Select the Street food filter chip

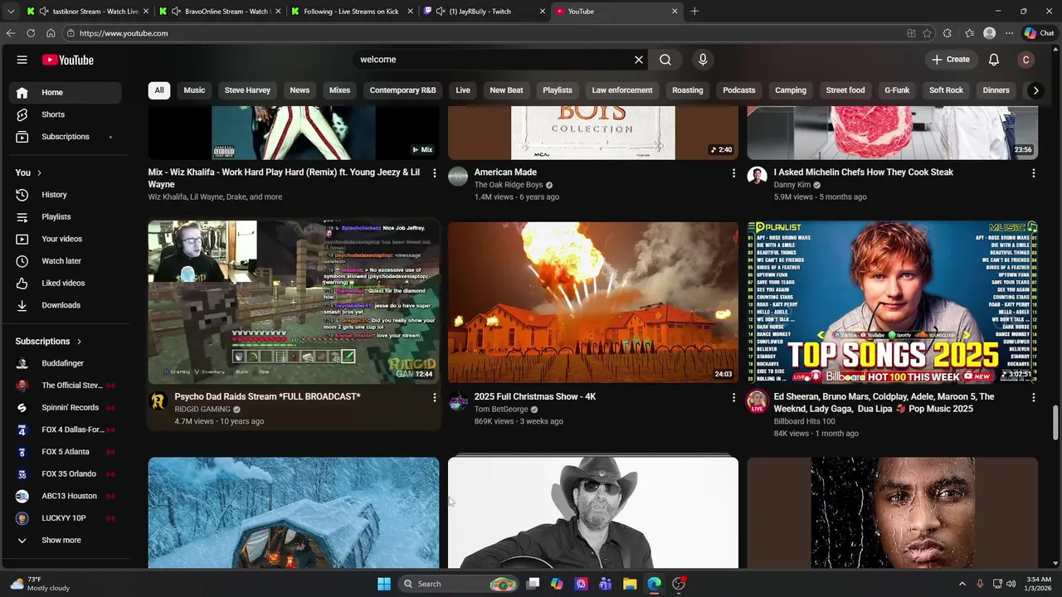[845, 90]
